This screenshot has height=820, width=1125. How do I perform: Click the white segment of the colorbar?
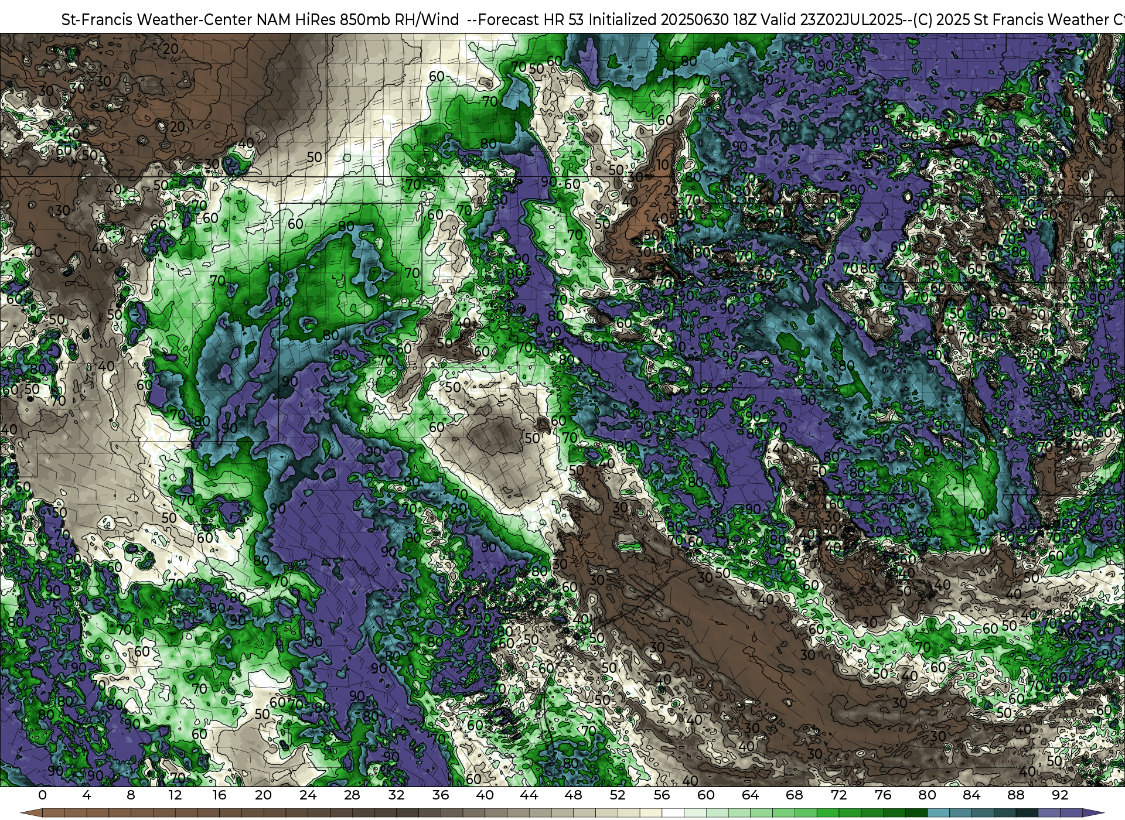(673, 813)
